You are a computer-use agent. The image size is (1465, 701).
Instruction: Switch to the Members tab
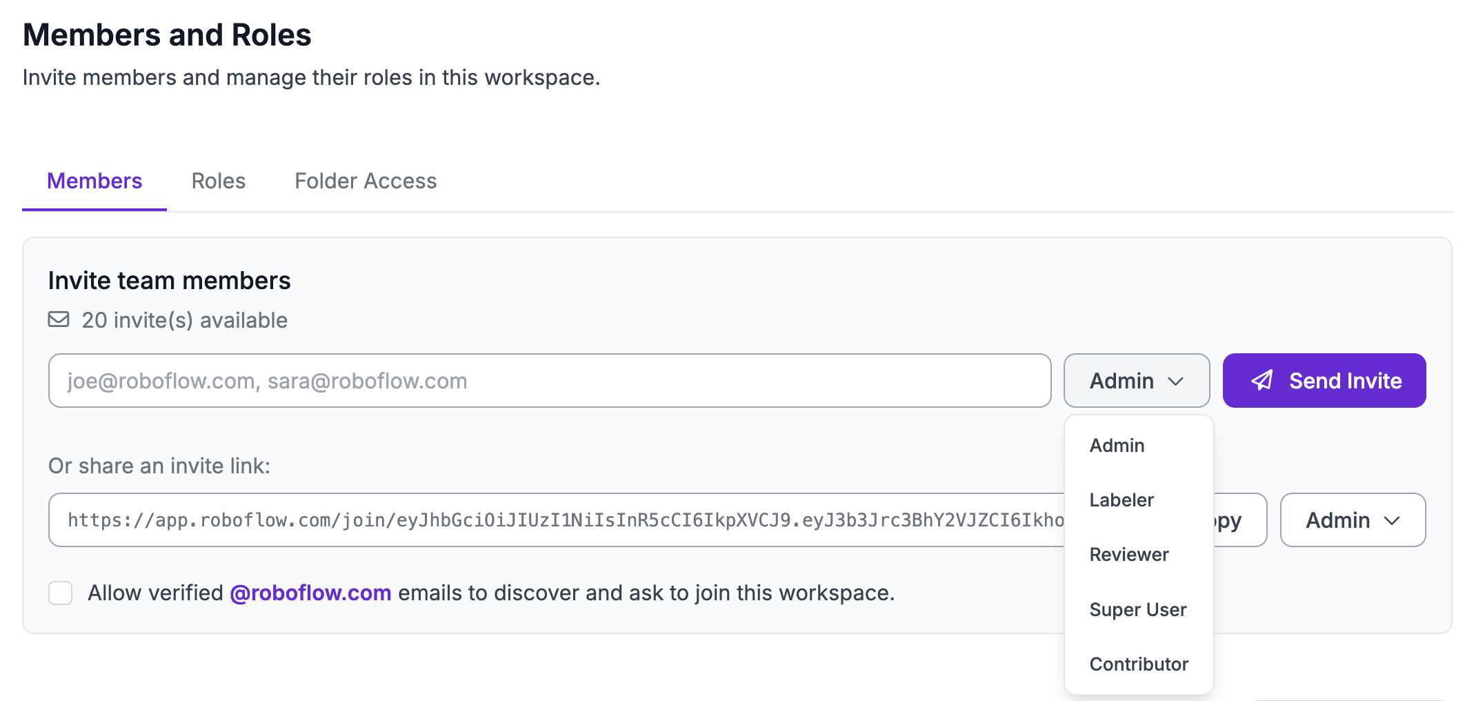pos(94,181)
